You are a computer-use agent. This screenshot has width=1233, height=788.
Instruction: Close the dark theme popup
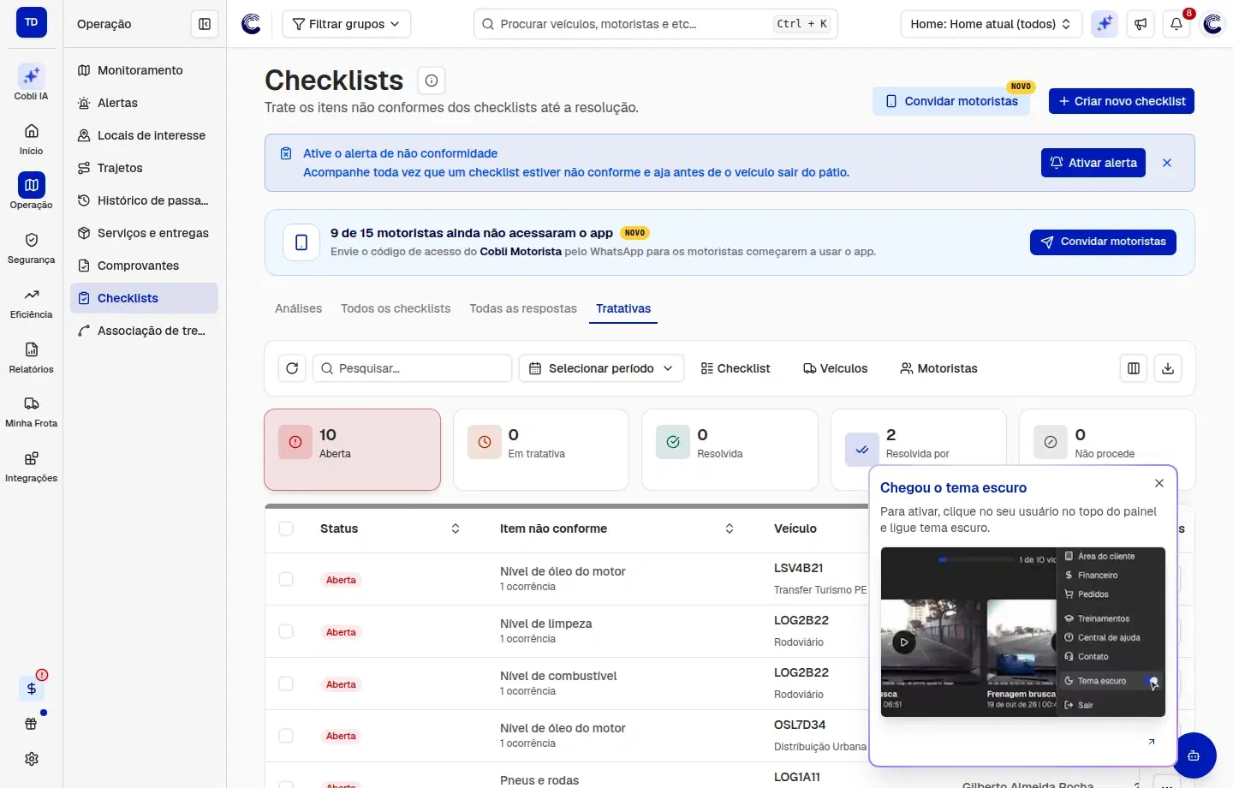pos(1159,483)
